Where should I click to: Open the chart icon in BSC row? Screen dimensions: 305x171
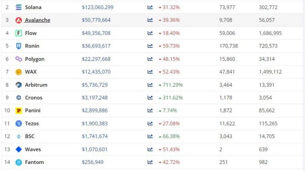pyautogui.click(x=150, y=136)
